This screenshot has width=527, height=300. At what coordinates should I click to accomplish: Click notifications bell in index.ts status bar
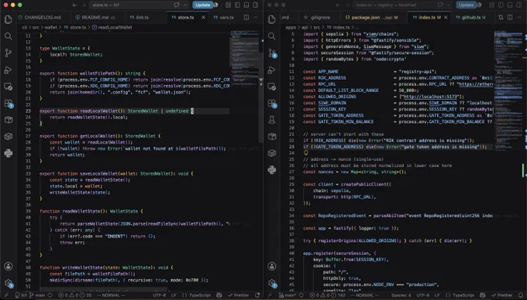(521, 295)
